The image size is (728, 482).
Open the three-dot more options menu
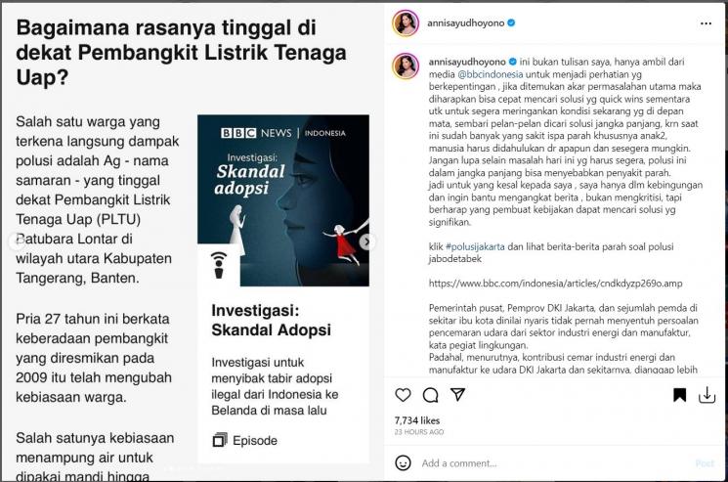point(706,23)
